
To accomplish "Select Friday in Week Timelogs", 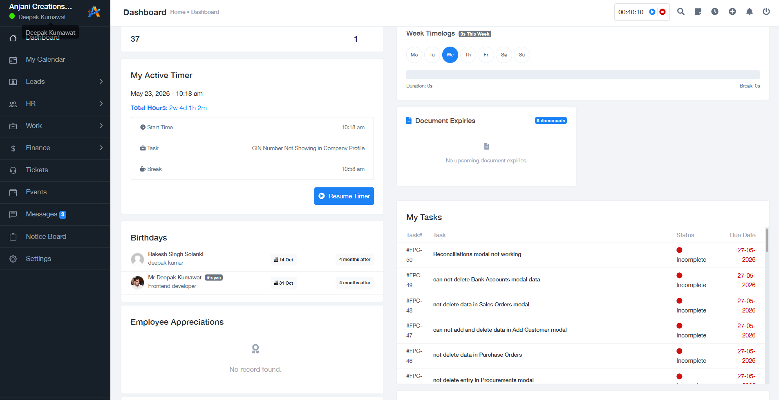I will click(x=486, y=55).
